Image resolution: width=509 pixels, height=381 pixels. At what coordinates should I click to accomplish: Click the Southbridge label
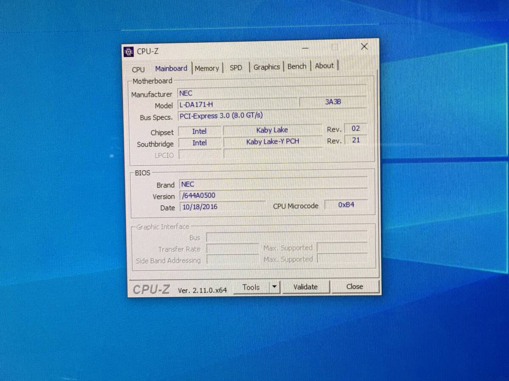pos(155,144)
